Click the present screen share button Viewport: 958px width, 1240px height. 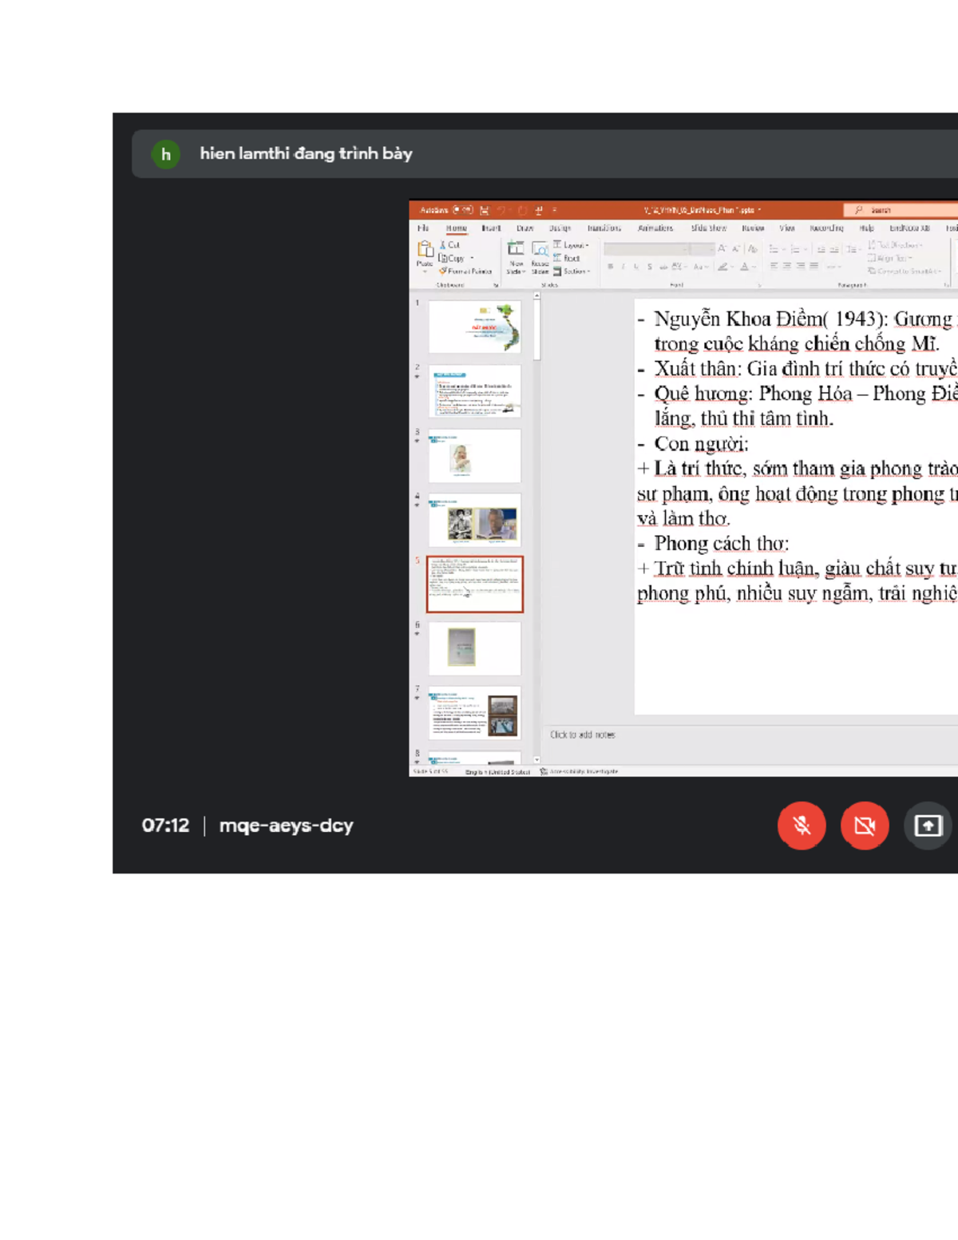pyautogui.click(x=927, y=826)
